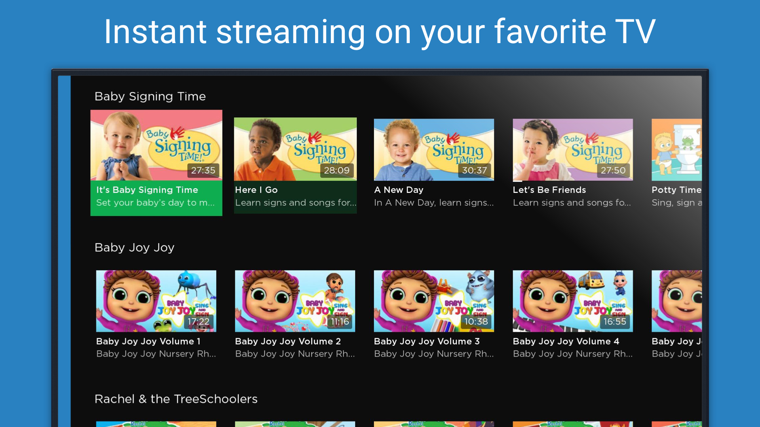The height and width of the screenshot is (427, 760).
Task: Open first Rachel & the TreeSchoolers thumbnail
Action: 156,424
